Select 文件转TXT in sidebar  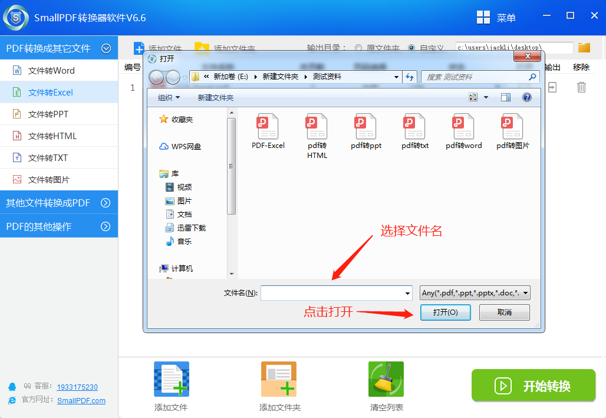coord(59,157)
